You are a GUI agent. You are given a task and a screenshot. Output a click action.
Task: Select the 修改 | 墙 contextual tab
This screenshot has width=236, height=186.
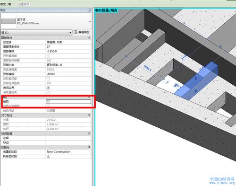coord(6,4)
